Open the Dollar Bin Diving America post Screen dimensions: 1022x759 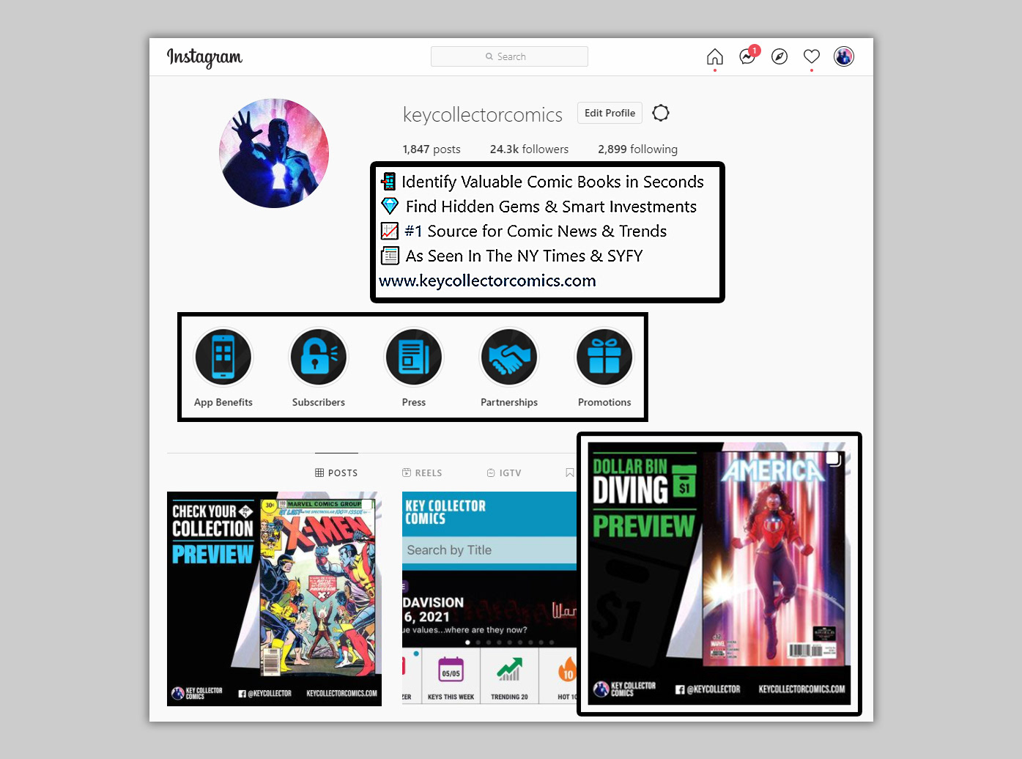[719, 574]
